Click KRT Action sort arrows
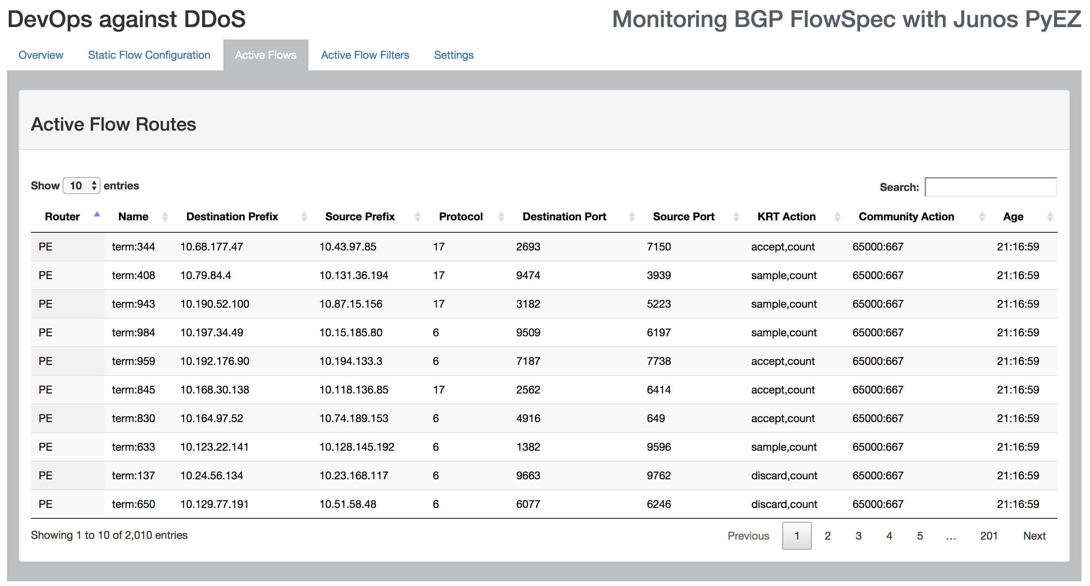This screenshot has height=586, width=1090. [837, 217]
